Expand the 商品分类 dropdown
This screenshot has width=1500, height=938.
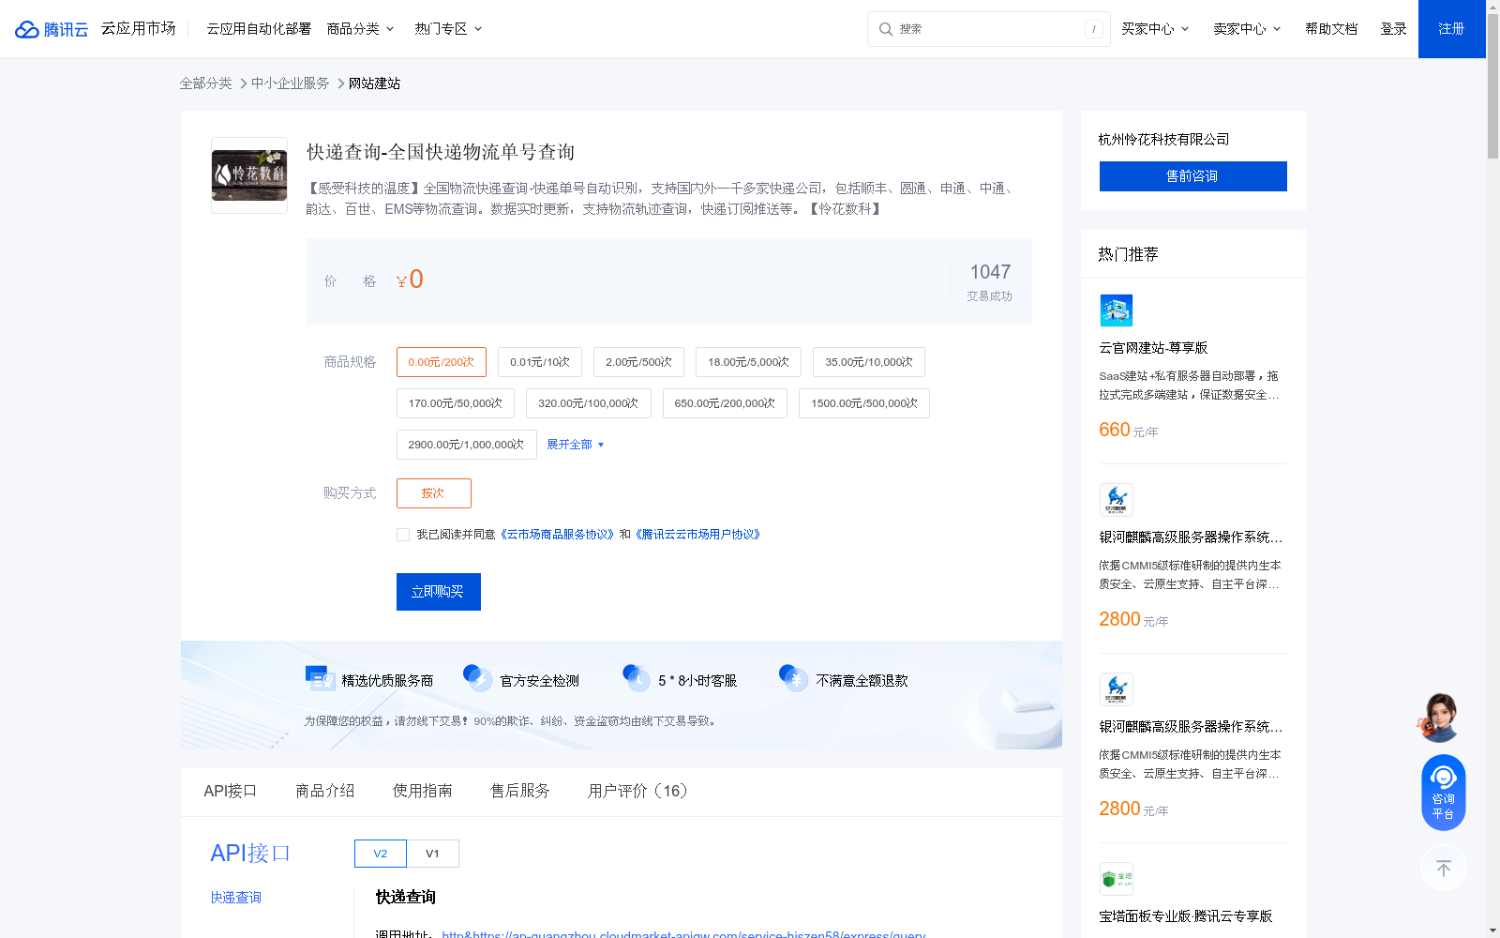(x=360, y=29)
